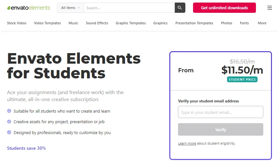Open the More navigation menu

point(262,23)
